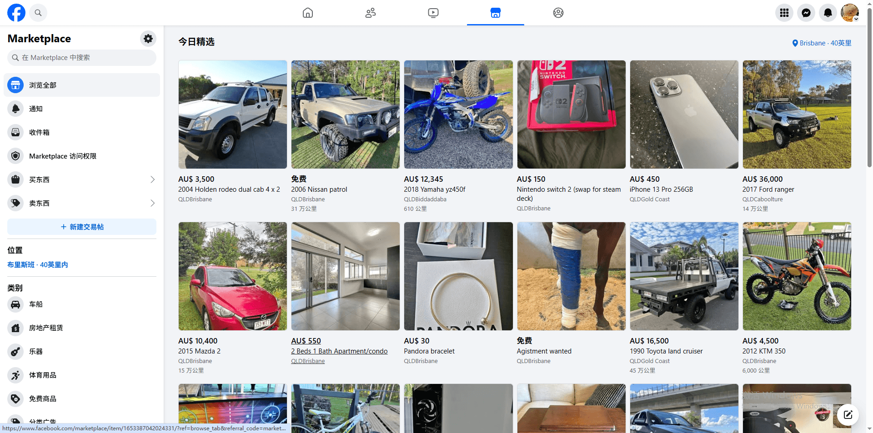Open Marketplace settings gear icon
873x433 pixels.
tap(148, 39)
